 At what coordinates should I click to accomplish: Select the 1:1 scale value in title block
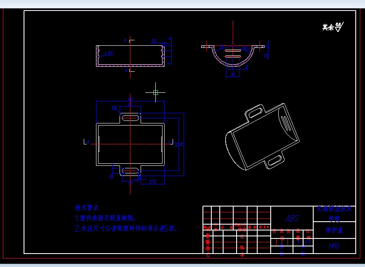(x=308, y=242)
